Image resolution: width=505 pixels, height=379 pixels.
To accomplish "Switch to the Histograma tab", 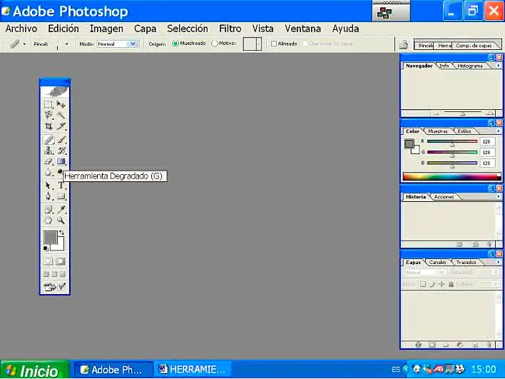I will [x=470, y=66].
